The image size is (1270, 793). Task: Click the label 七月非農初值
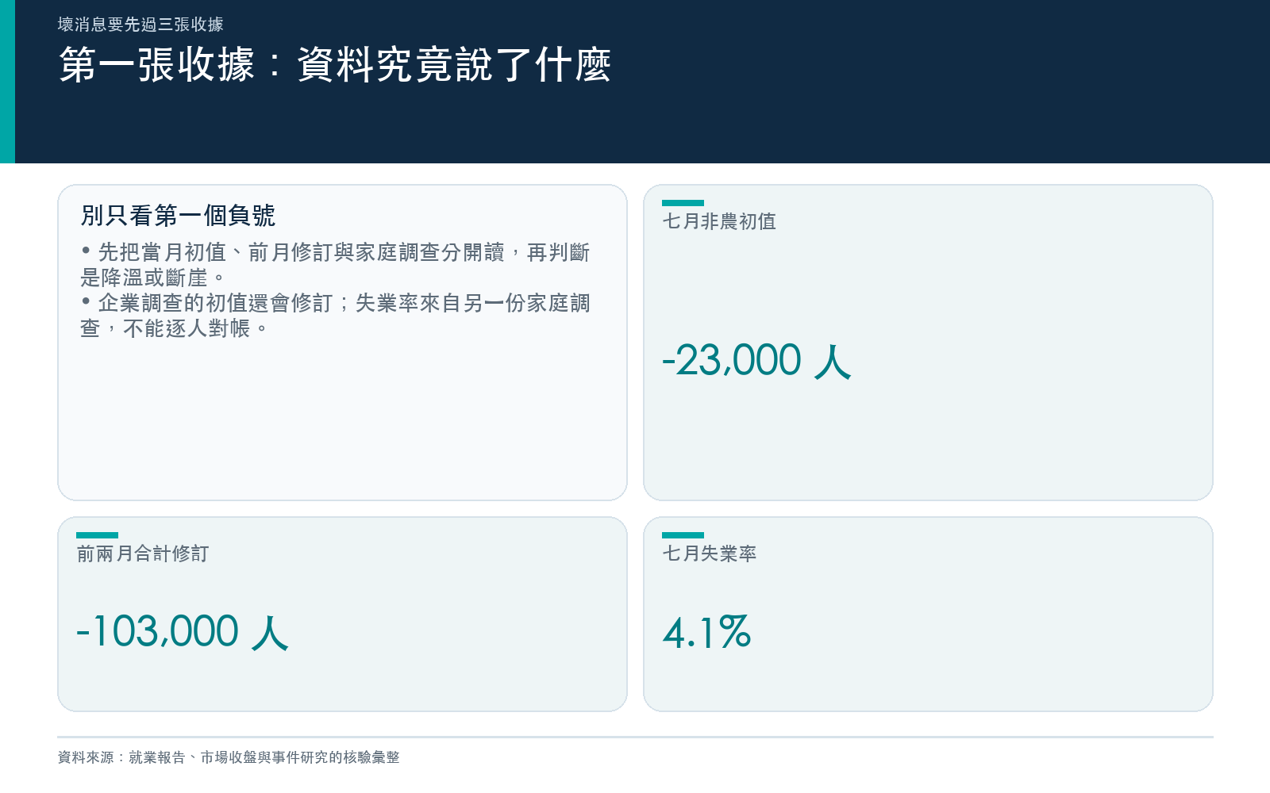pos(719,221)
